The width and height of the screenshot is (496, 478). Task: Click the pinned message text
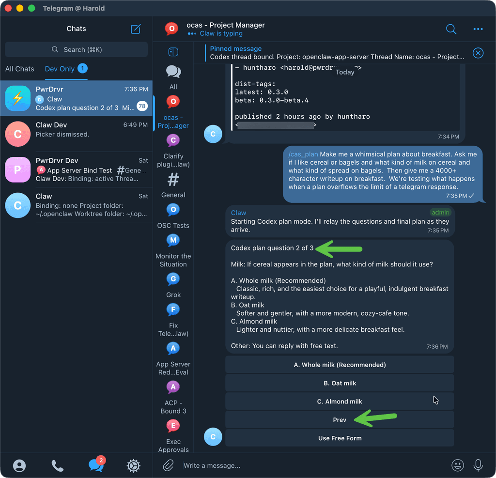pyautogui.click(x=337, y=57)
